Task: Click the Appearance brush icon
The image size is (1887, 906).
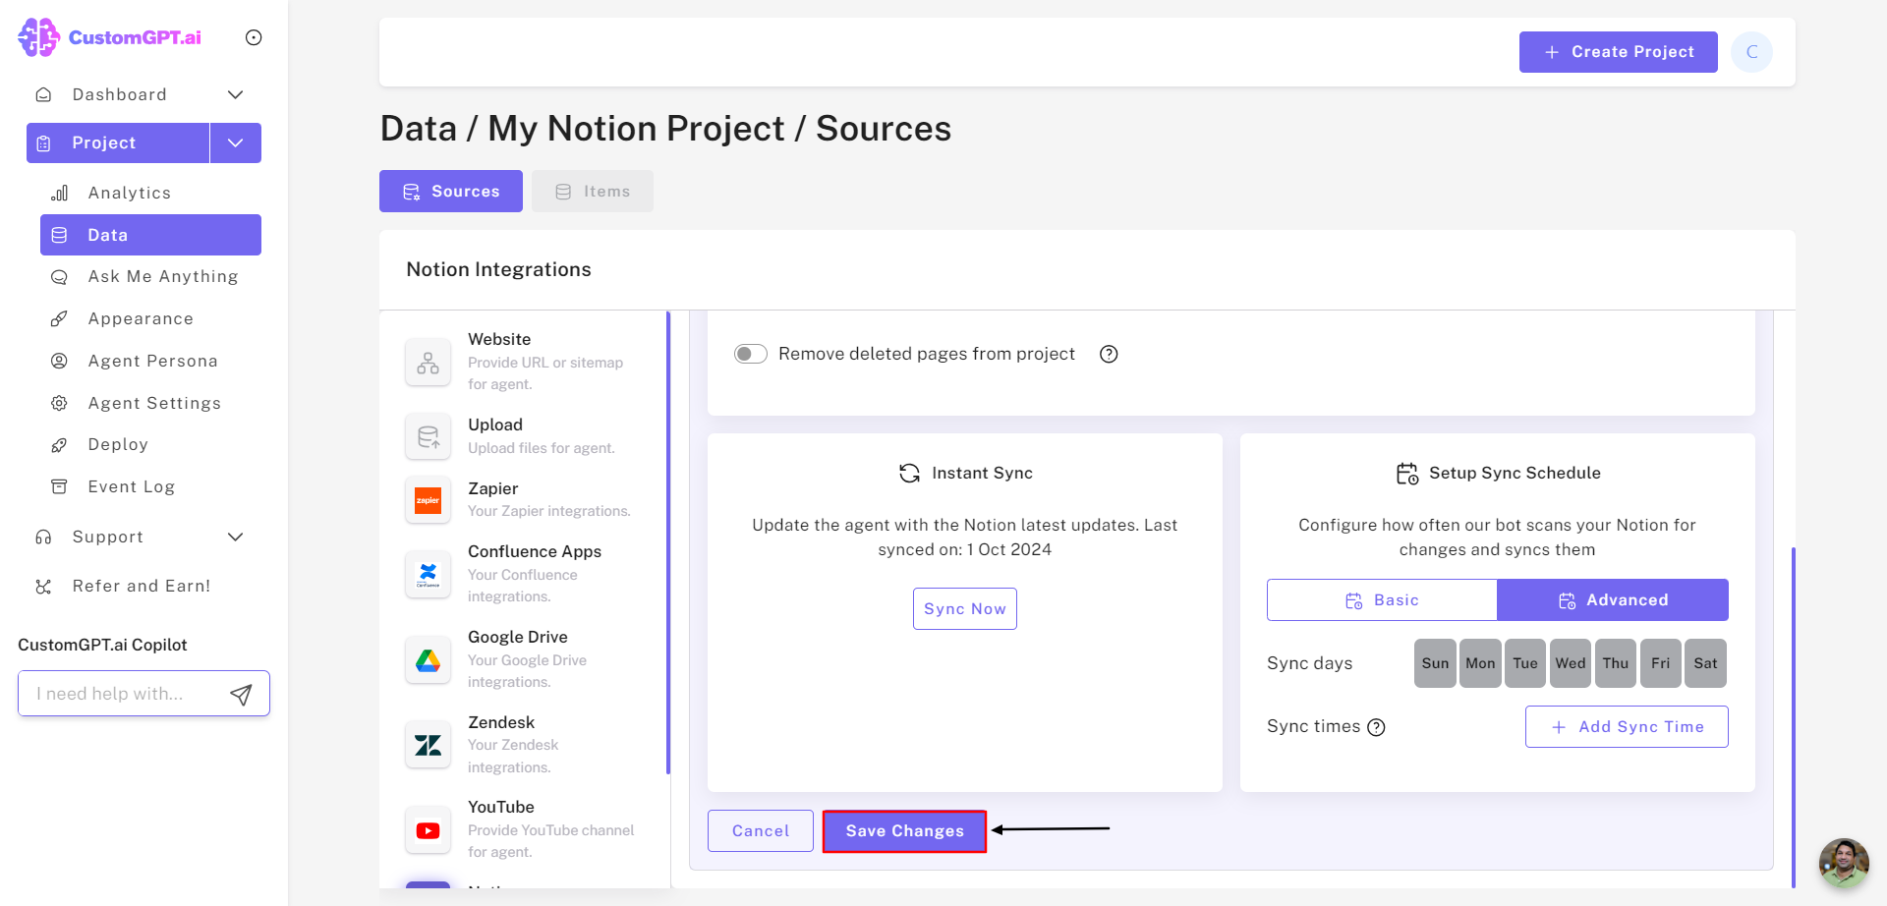Action: click(x=59, y=318)
